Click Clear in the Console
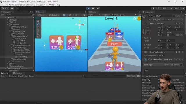 [3, 76]
